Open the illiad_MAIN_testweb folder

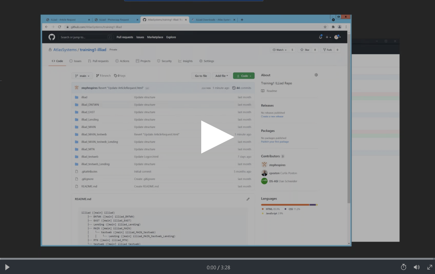coord(94,135)
